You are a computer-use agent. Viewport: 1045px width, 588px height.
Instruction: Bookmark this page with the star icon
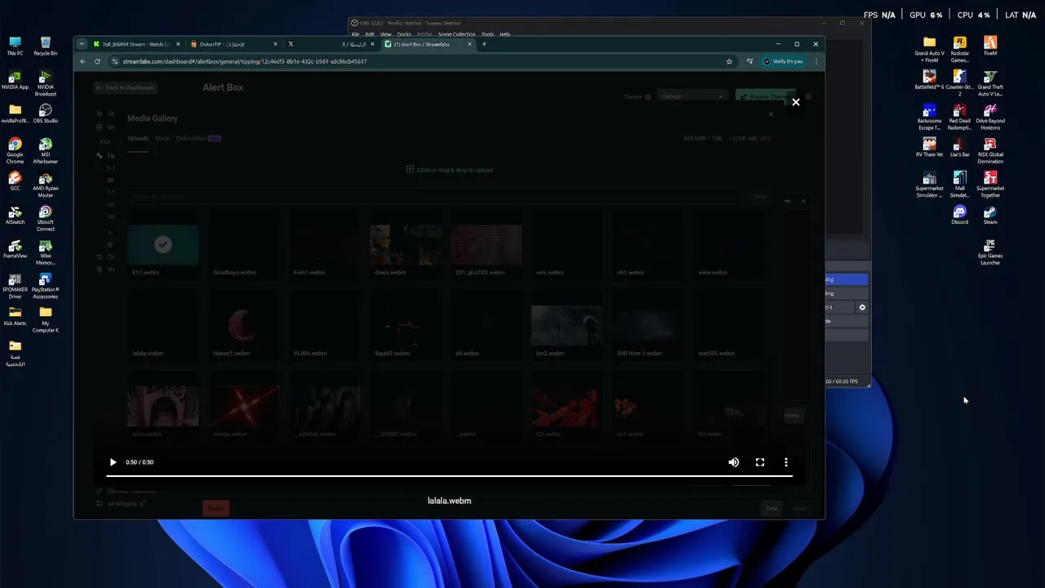(x=729, y=61)
